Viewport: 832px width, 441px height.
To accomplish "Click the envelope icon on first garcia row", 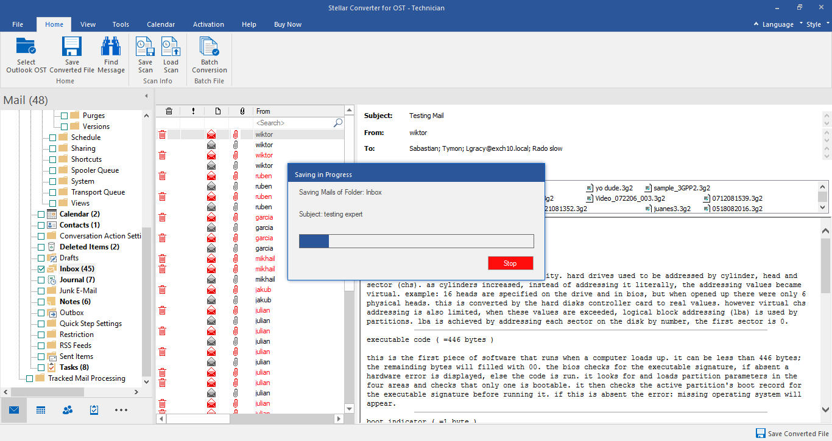I will [211, 217].
